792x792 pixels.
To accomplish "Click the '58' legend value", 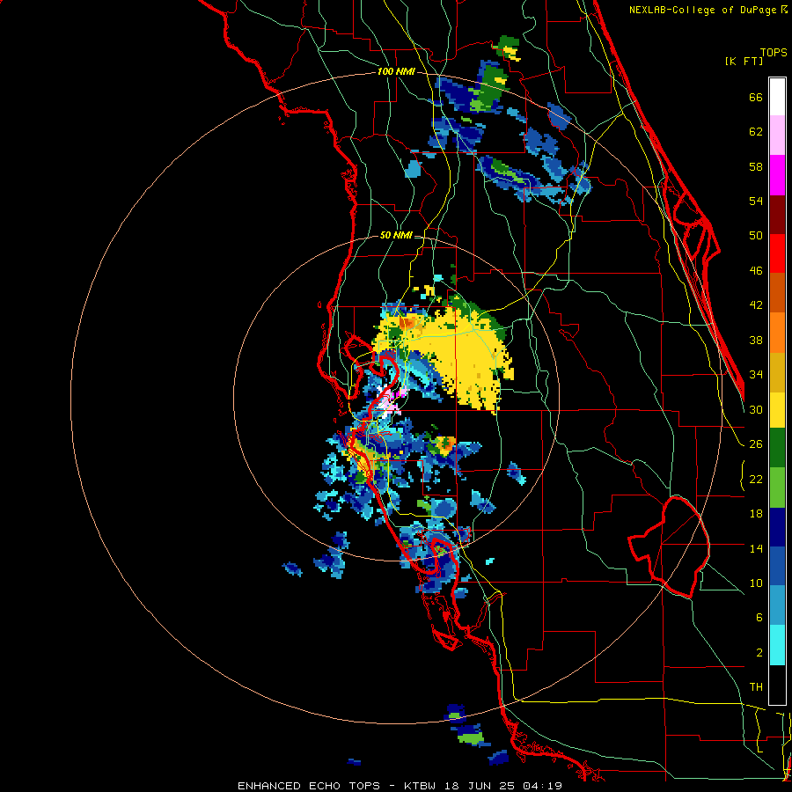I will tap(756, 166).
